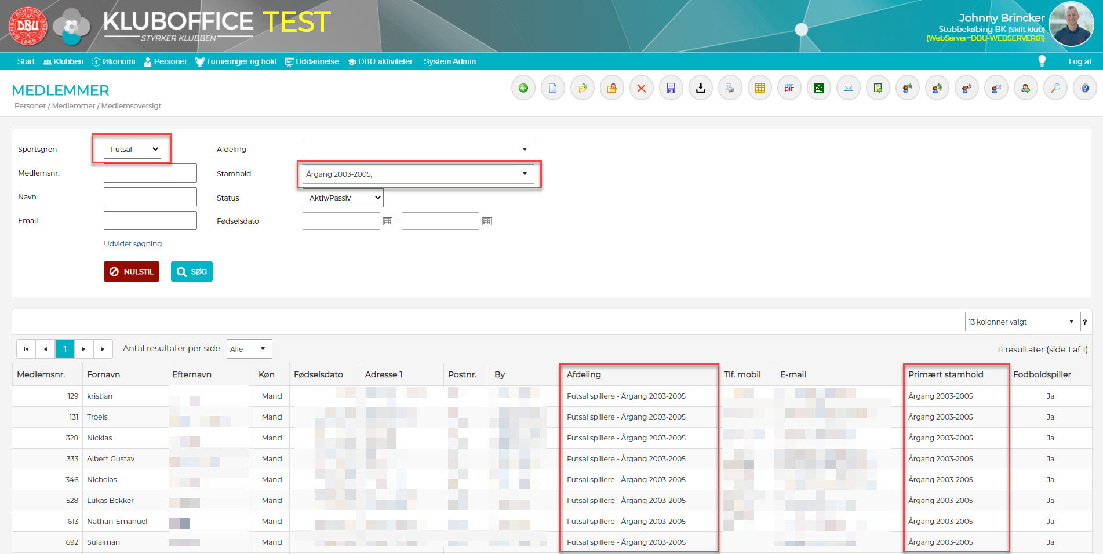
Task: Click the green back arrow toolbar icon
Action: [523, 88]
